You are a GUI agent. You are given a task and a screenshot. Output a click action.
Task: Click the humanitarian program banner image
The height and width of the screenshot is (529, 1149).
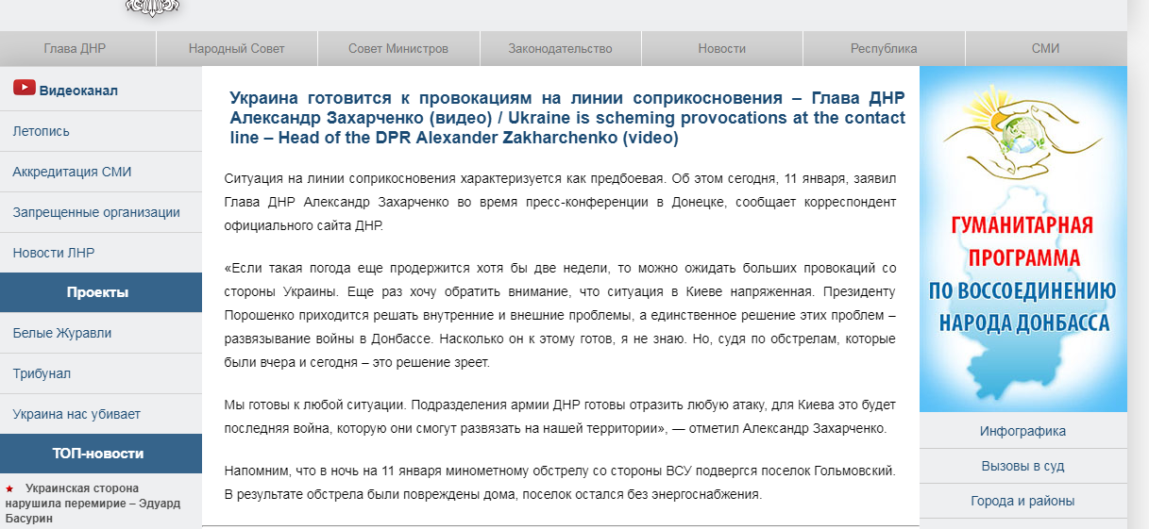click(1022, 239)
